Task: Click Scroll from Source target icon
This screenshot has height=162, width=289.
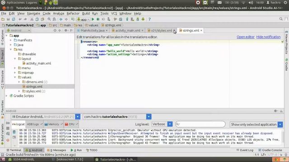Action: (55, 31)
